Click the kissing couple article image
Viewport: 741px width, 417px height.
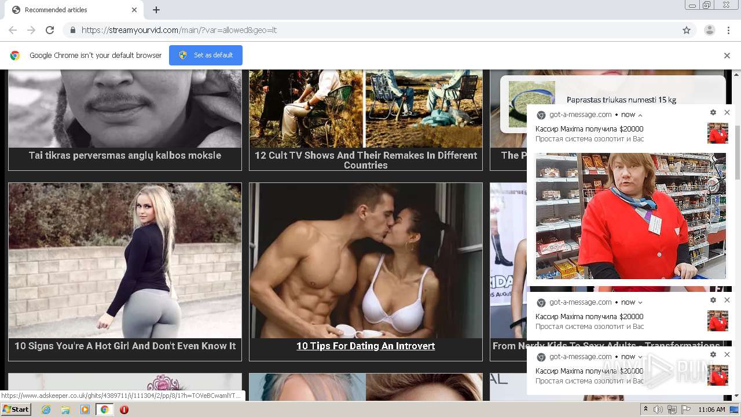click(366, 261)
